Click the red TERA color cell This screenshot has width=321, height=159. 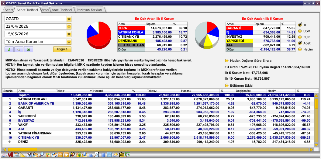[131, 28]
